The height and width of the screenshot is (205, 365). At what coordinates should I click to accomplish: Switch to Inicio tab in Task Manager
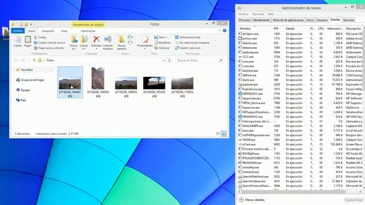click(310, 20)
